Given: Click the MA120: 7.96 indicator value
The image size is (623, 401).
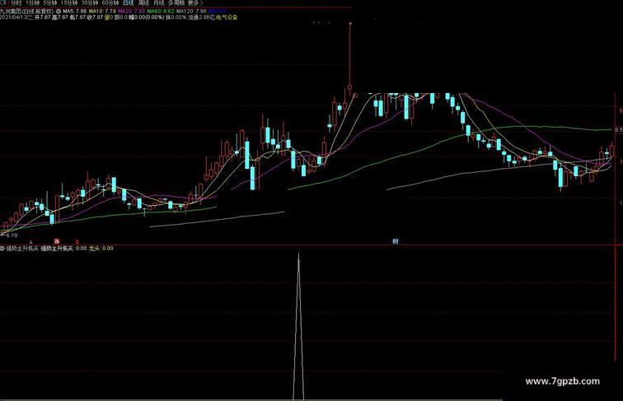Looking at the screenshot, I should [191, 12].
